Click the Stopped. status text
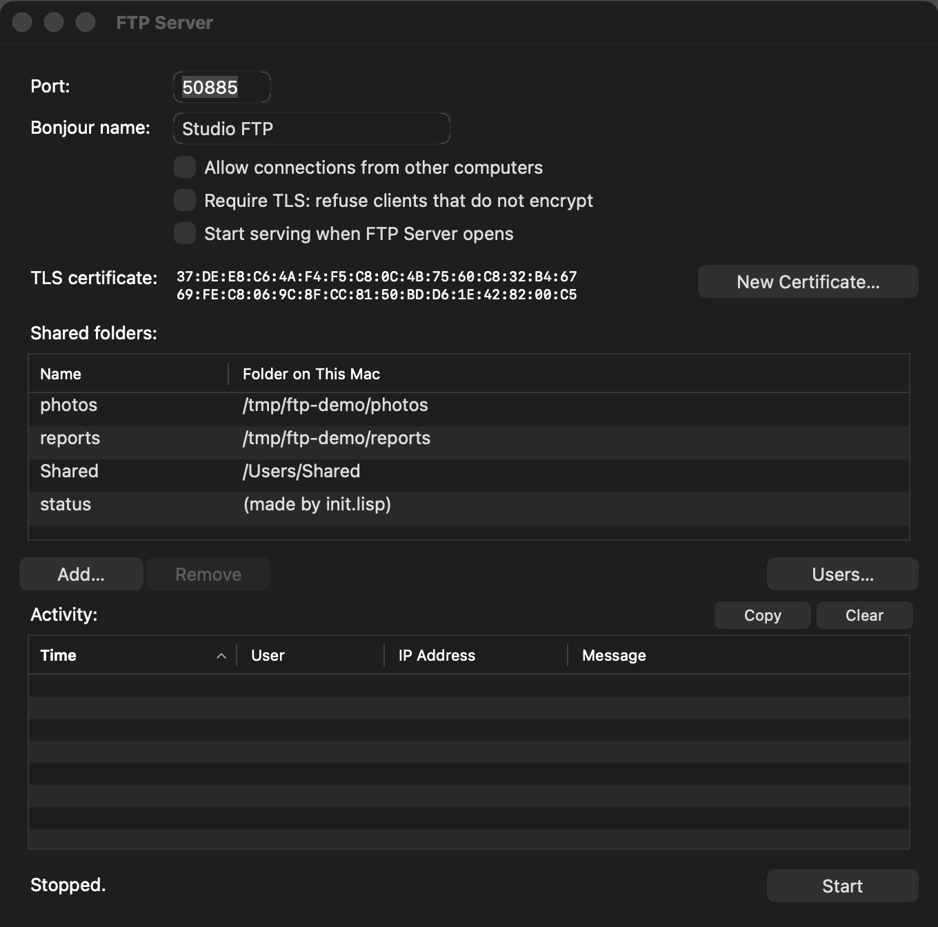The image size is (938, 927). tap(68, 885)
